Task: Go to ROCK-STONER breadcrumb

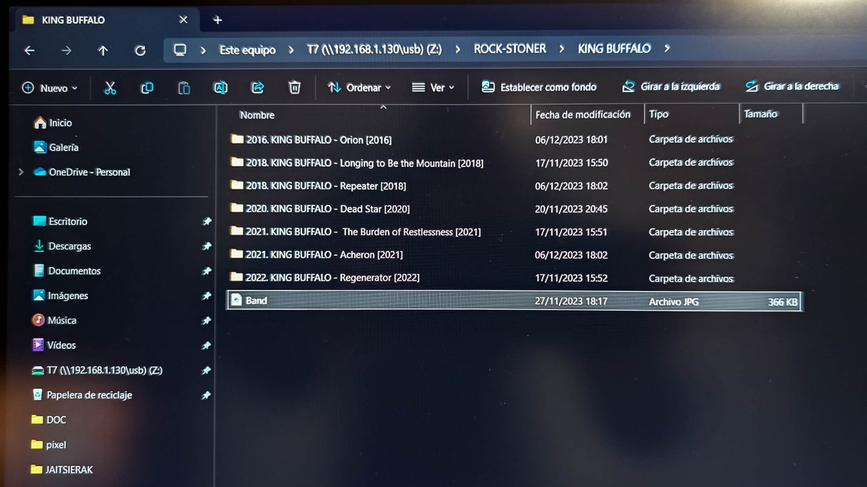Action: click(509, 49)
